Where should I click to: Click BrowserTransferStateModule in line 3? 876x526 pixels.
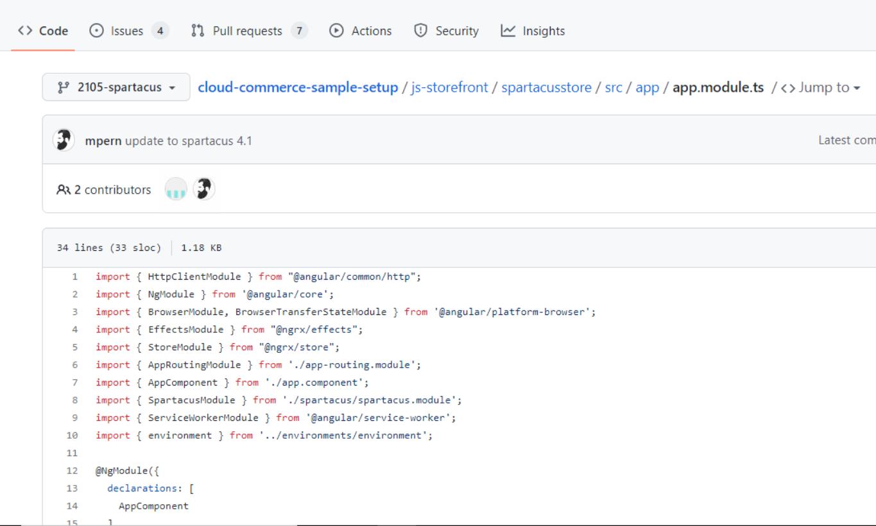(311, 312)
